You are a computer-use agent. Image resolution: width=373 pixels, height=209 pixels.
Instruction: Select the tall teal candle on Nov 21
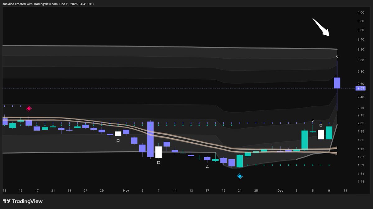click(240, 161)
